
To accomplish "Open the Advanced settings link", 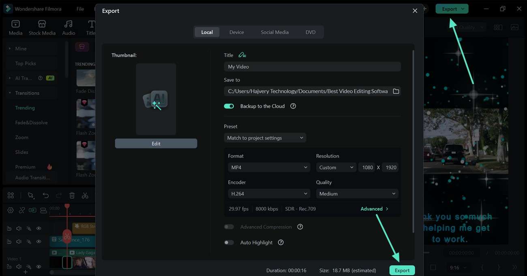I will click(374, 209).
